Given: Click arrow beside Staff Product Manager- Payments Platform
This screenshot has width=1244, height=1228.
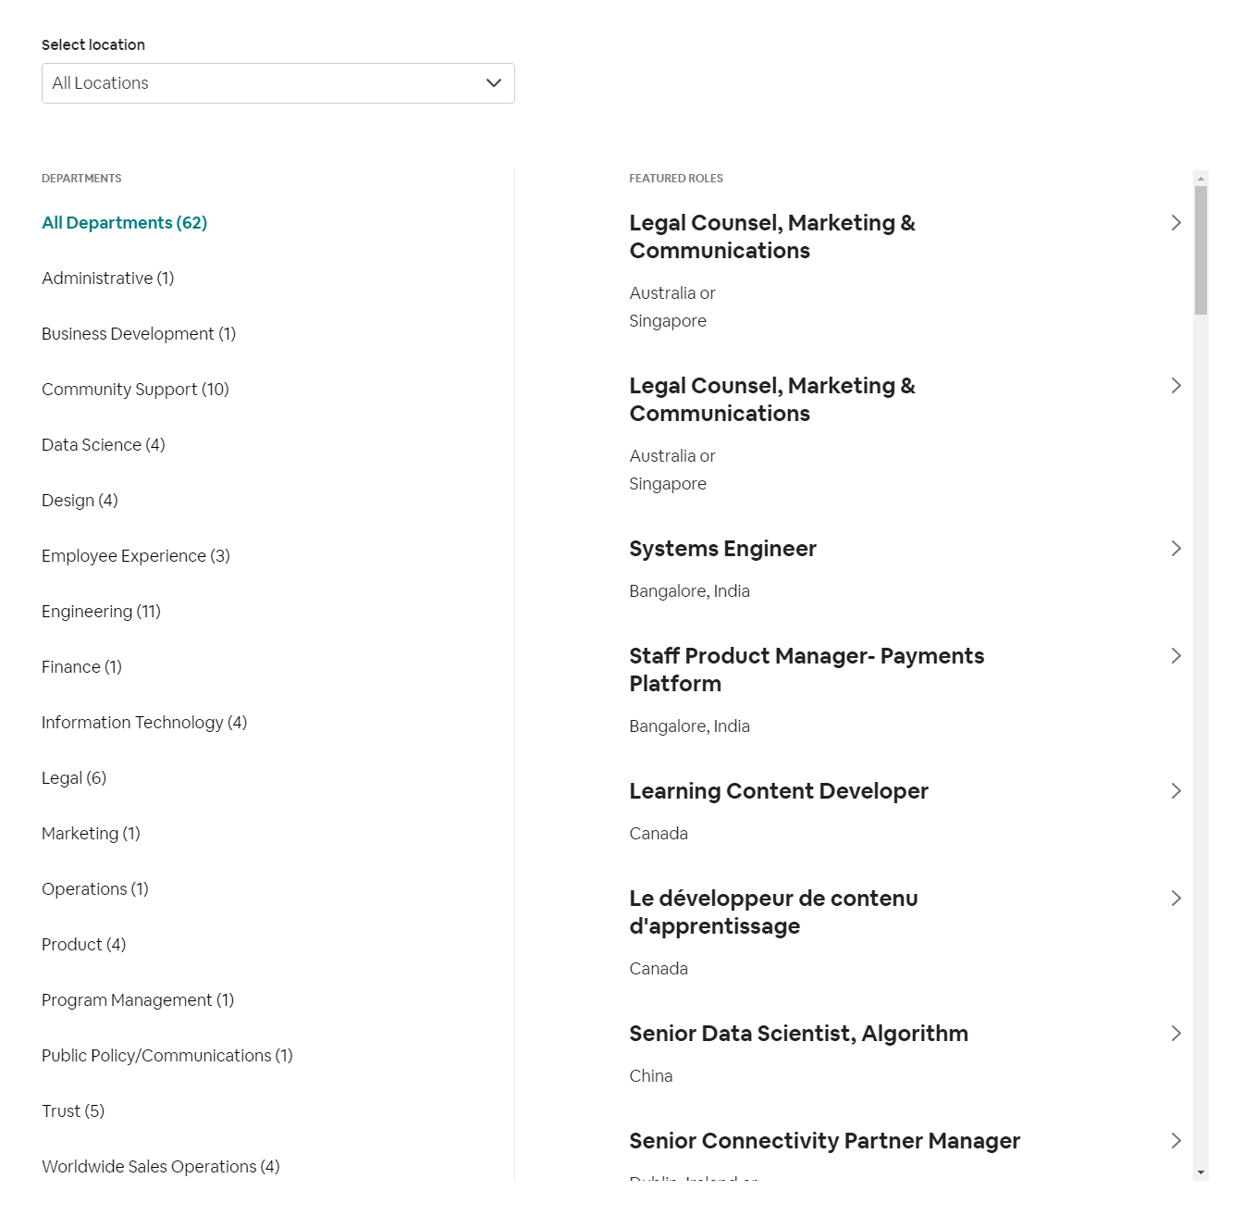Looking at the screenshot, I should [1176, 656].
